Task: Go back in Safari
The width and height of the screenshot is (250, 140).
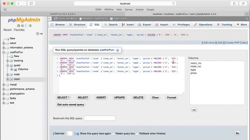Action: [18, 3]
